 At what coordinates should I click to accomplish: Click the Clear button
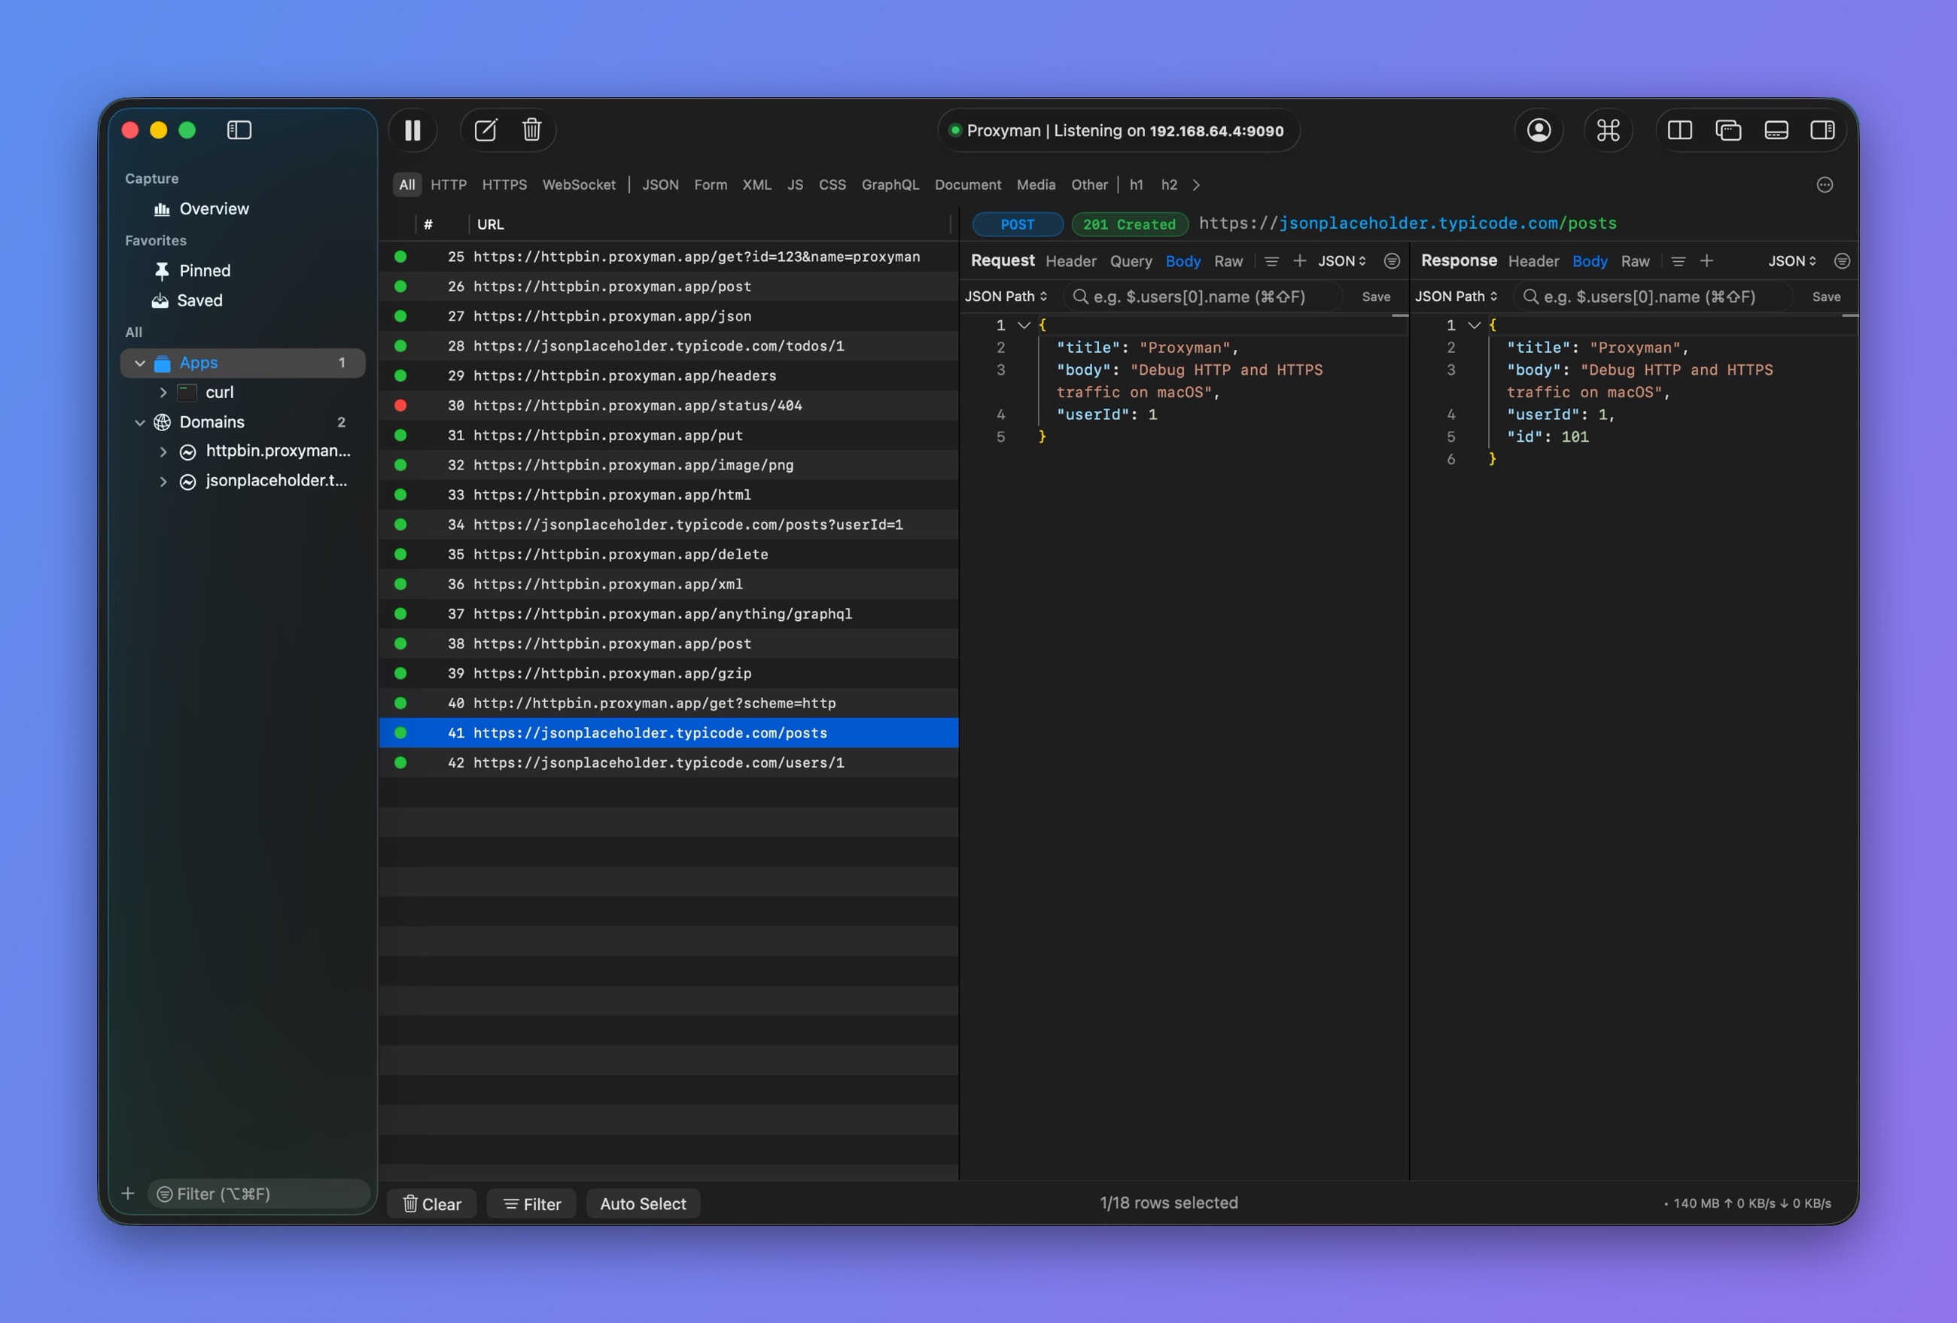[x=431, y=1204]
